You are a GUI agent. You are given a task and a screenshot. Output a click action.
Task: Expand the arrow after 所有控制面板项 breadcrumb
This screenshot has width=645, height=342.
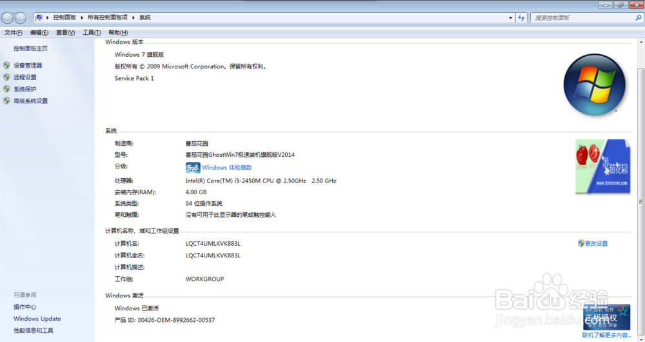[x=134, y=17]
